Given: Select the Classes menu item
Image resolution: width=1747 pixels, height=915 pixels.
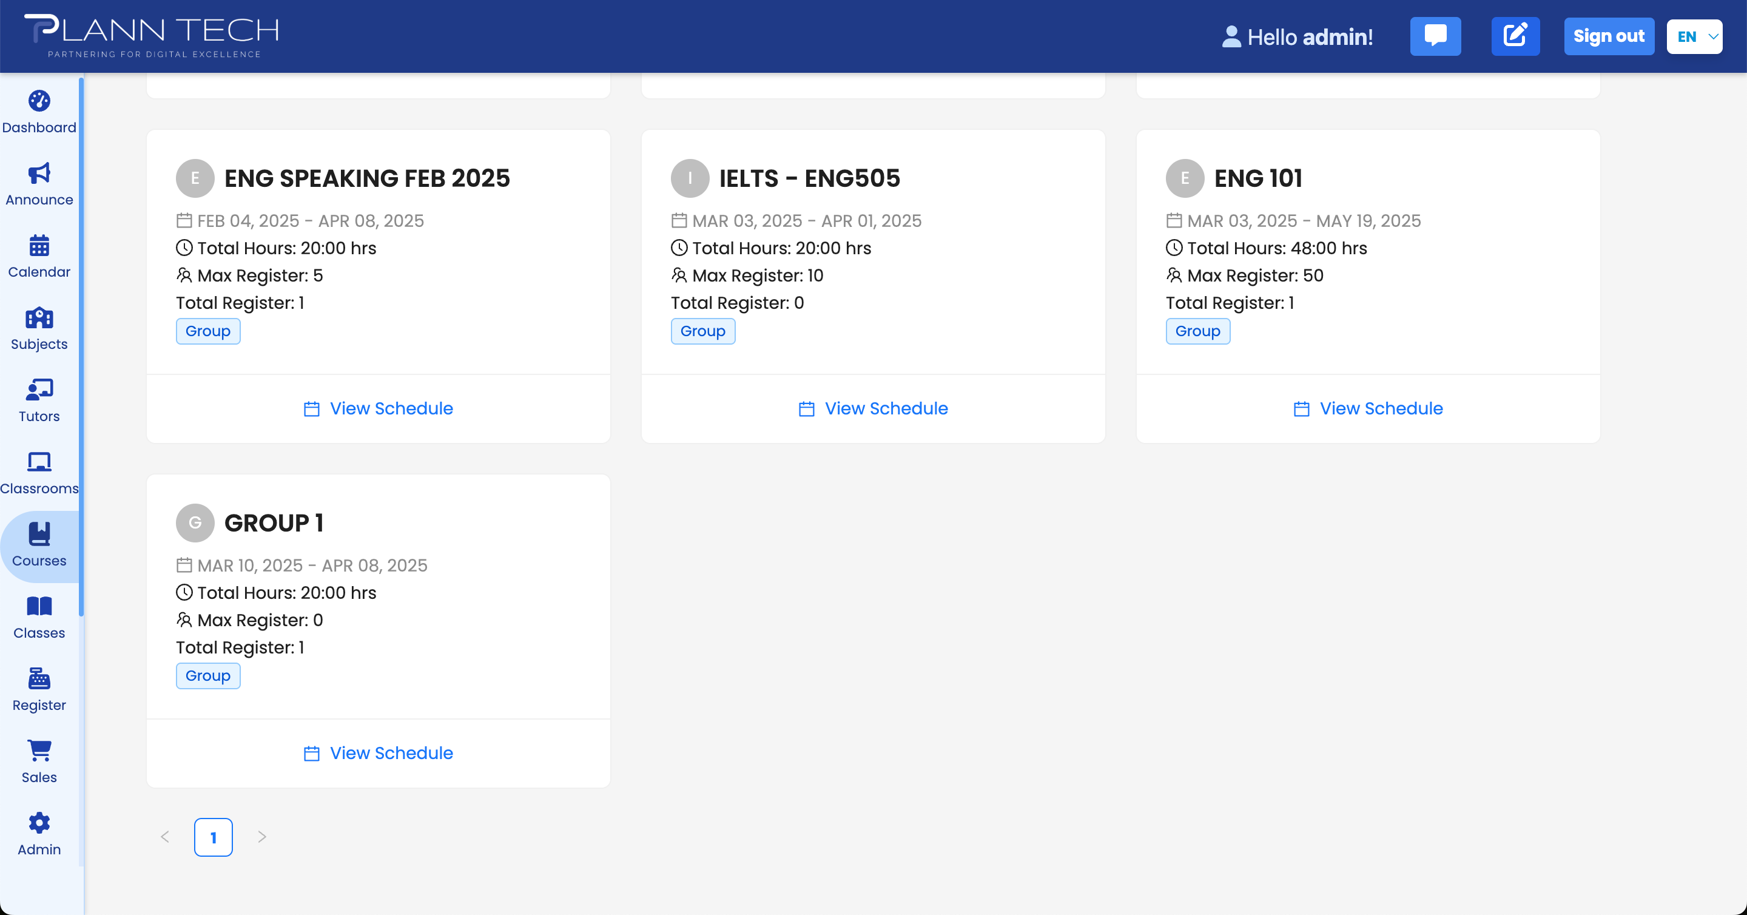Looking at the screenshot, I should tap(39, 618).
